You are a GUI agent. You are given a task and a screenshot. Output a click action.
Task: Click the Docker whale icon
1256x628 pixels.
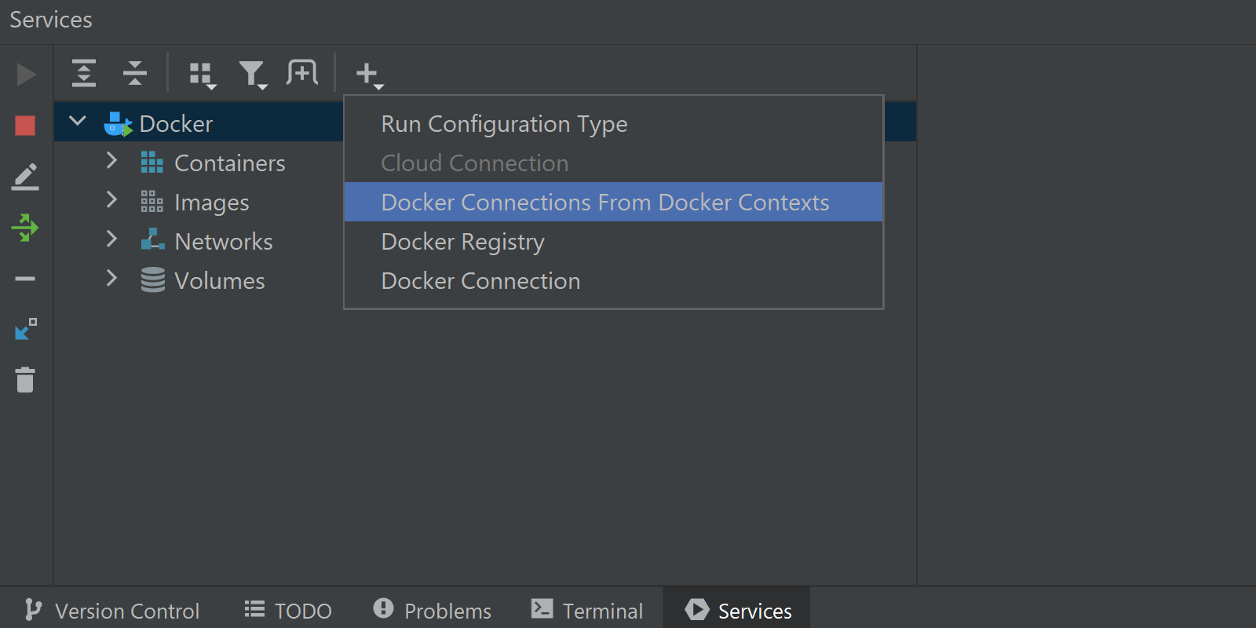coord(118,124)
